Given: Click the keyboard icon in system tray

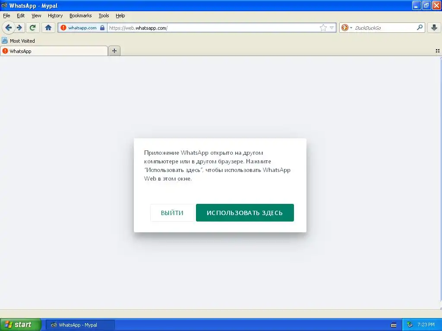Looking at the screenshot, I should [x=394, y=325].
